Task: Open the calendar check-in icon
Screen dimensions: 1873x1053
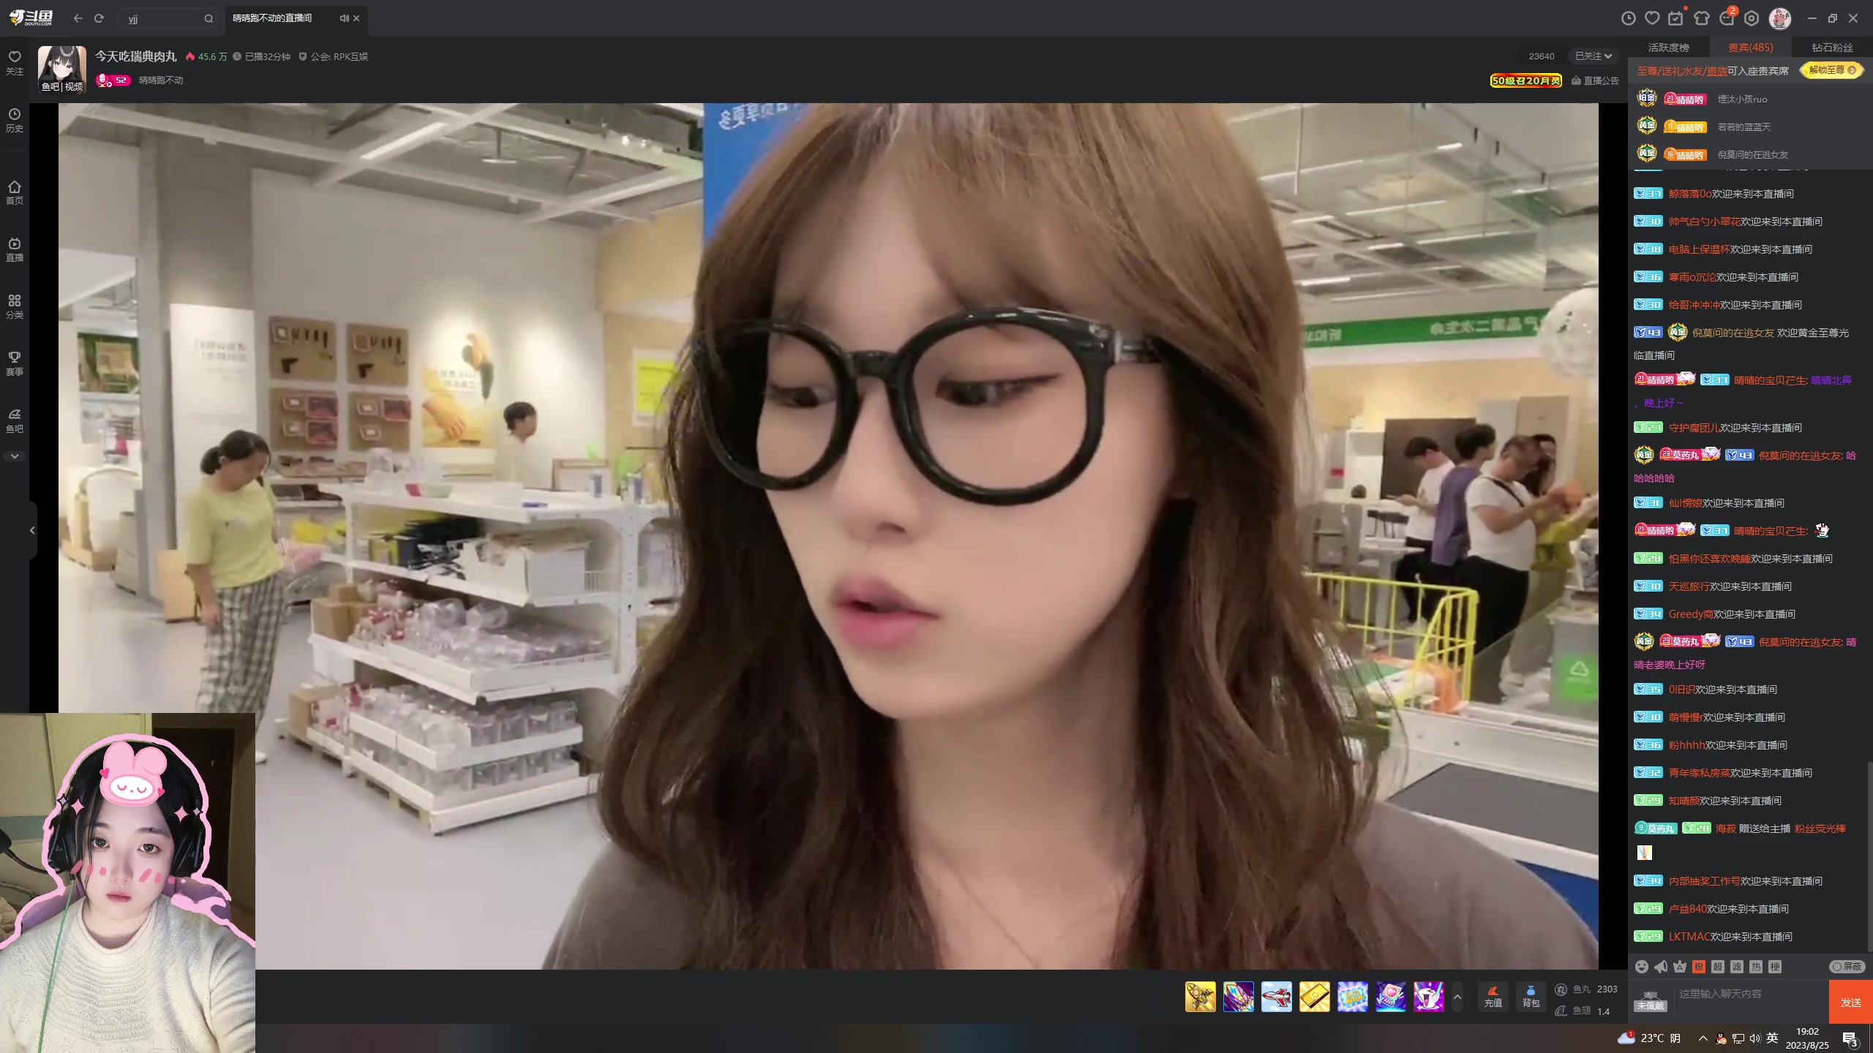Action: 1676,18
